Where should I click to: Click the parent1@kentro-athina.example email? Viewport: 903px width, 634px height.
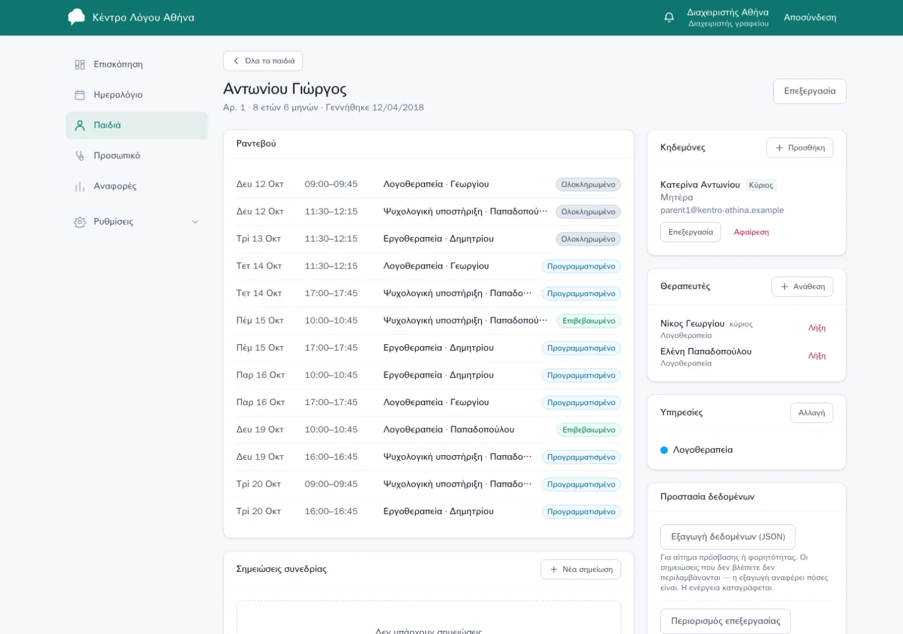[722, 211]
